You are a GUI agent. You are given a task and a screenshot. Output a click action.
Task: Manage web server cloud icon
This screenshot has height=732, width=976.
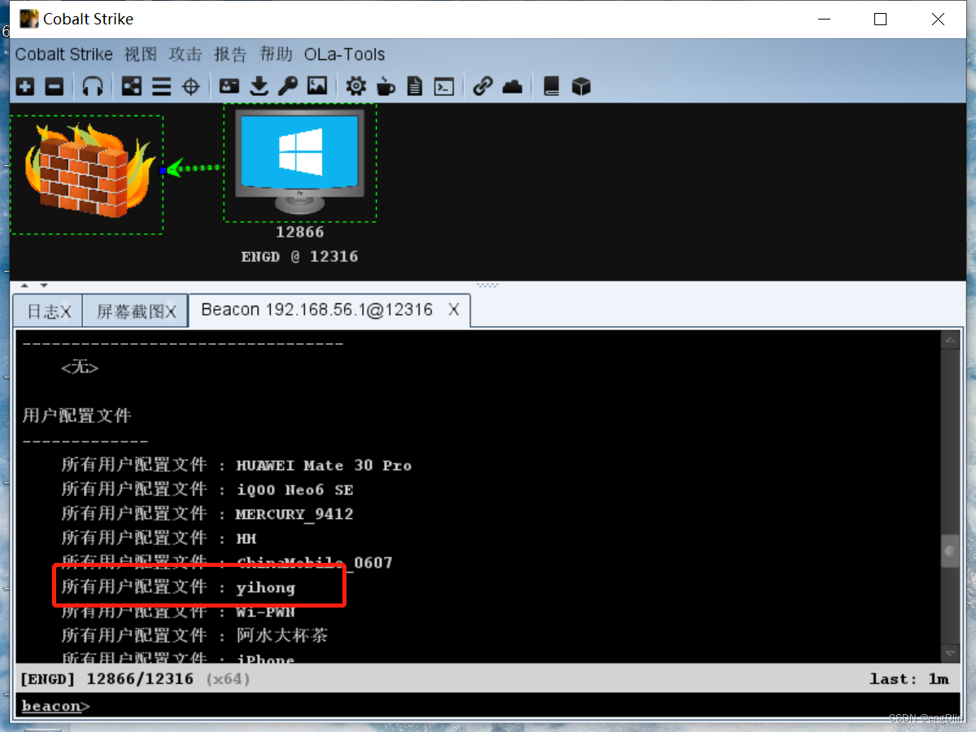(512, 86)
